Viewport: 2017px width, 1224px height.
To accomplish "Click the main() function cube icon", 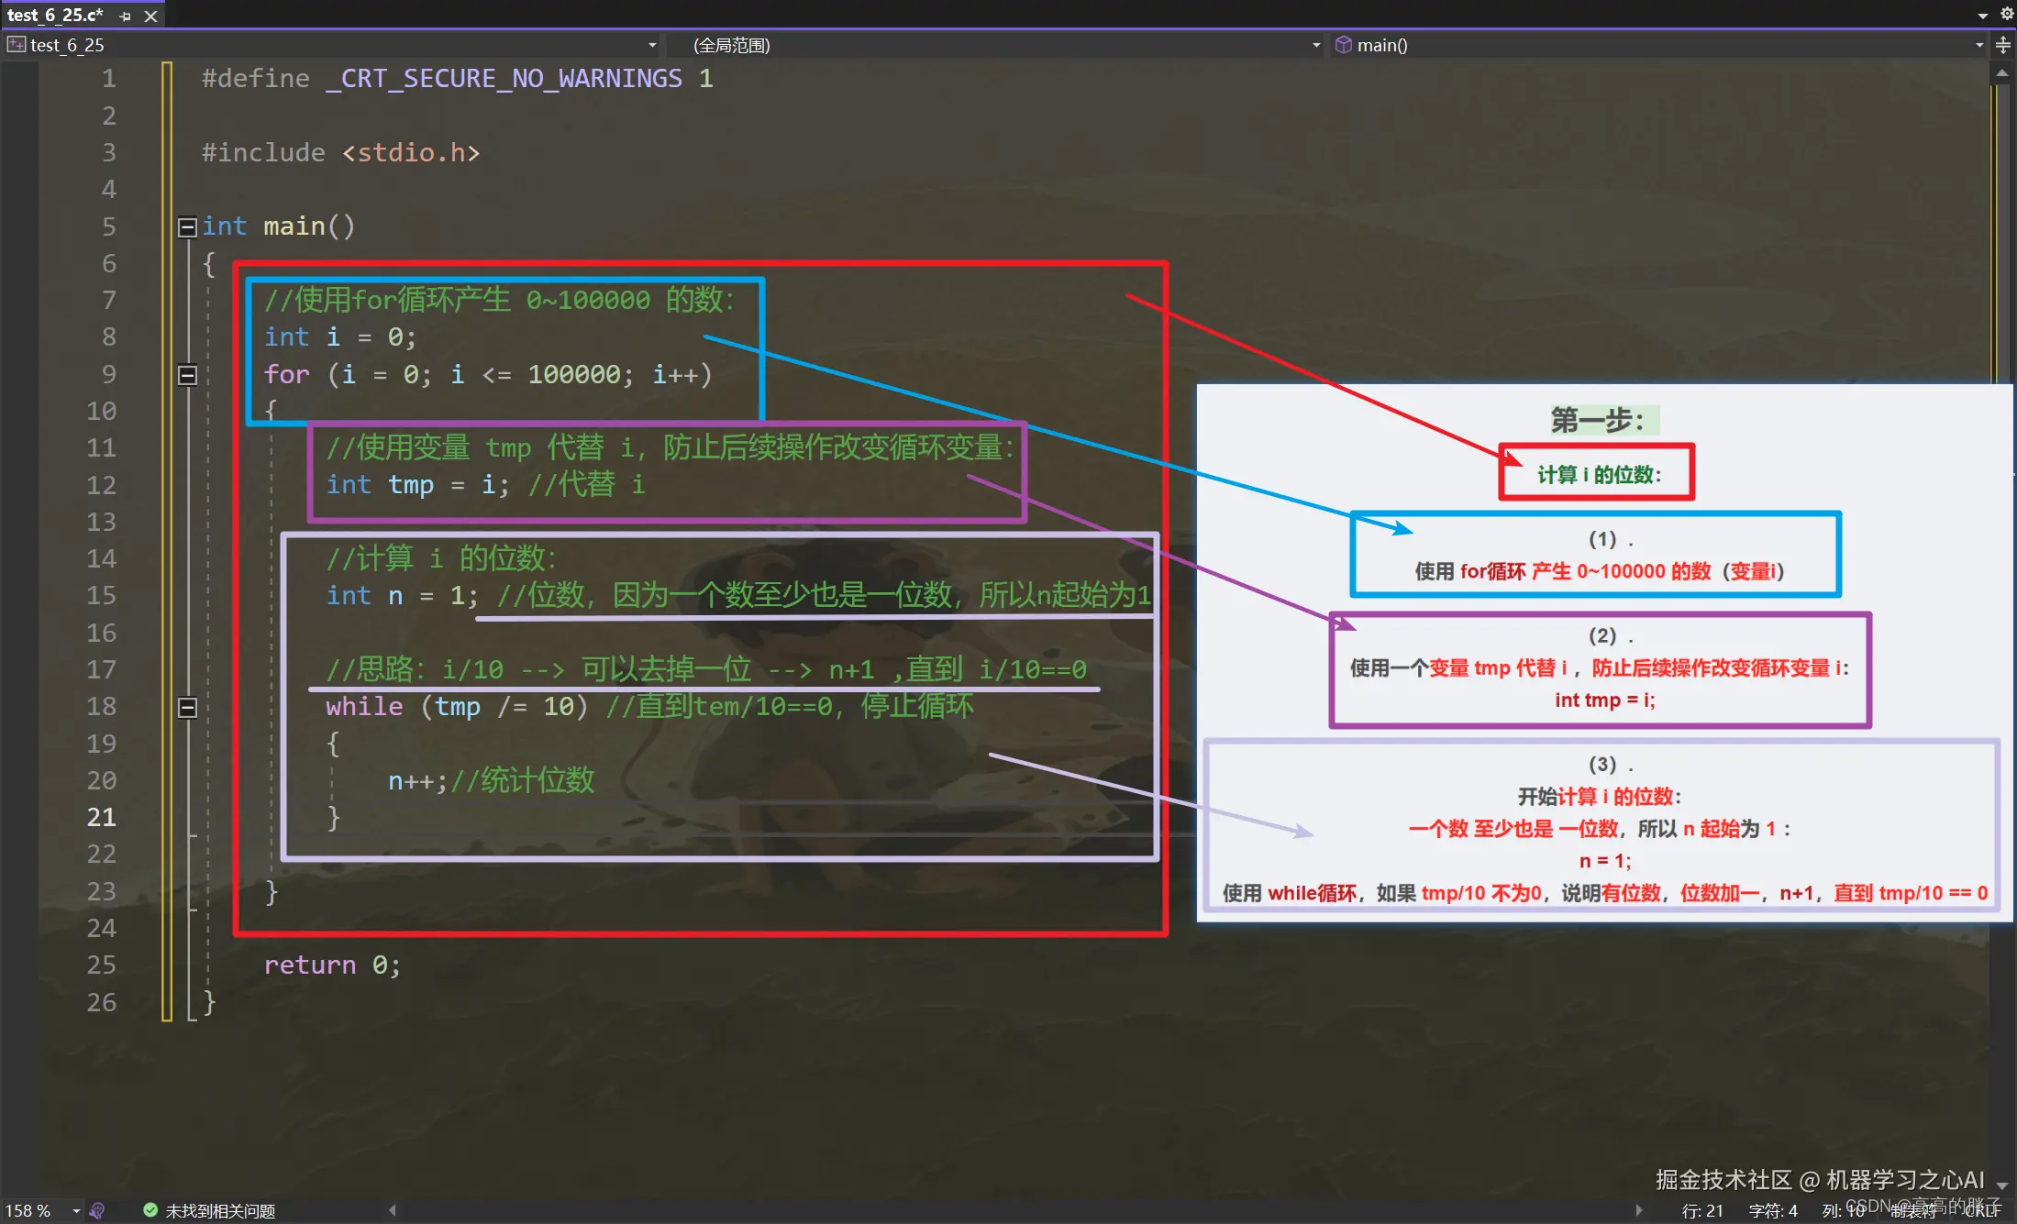I will (x=1344, y=45).
